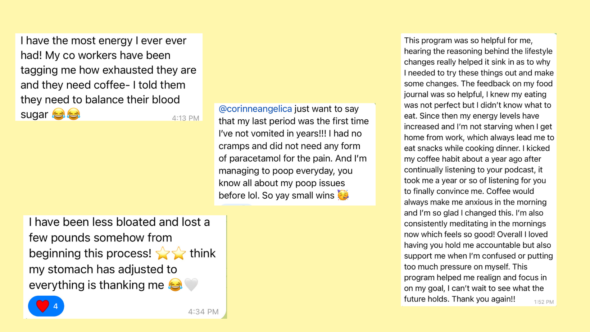
Task: Click the first gold star emoji
Action: tap(163, 253)
